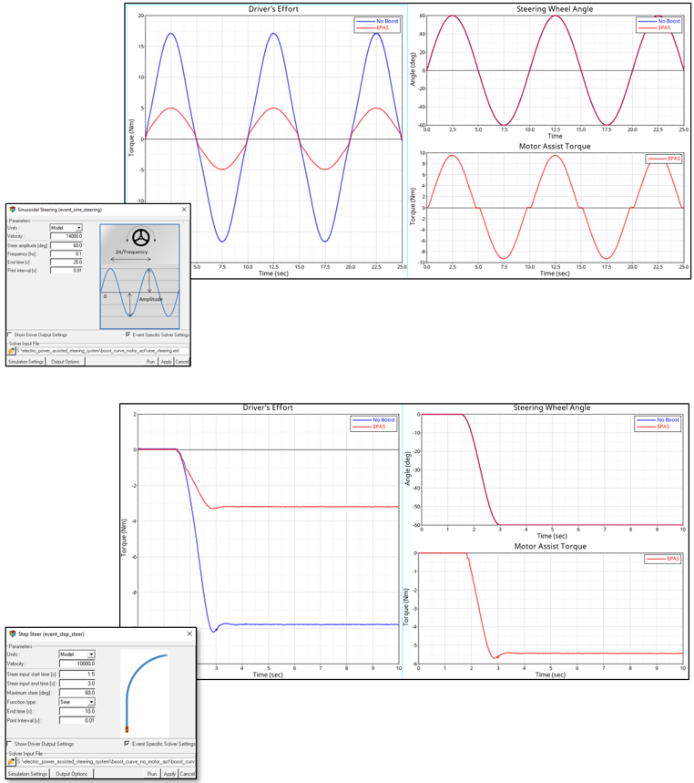Open Units dropdown in Sinusoidal Steering dialog
Screen dimensions: 694x783
pos(66,228)
